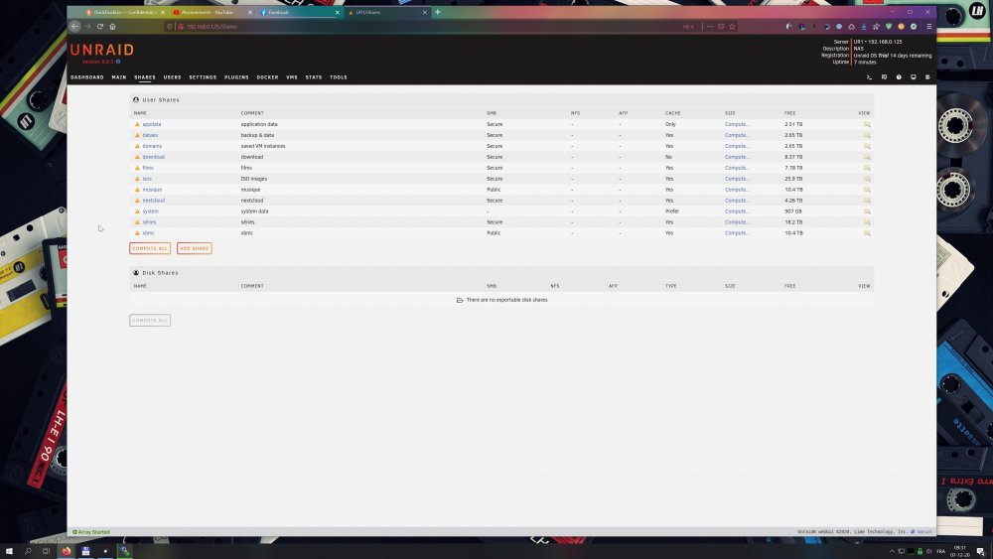Browse the séries share via its view icon

[867, 222]
